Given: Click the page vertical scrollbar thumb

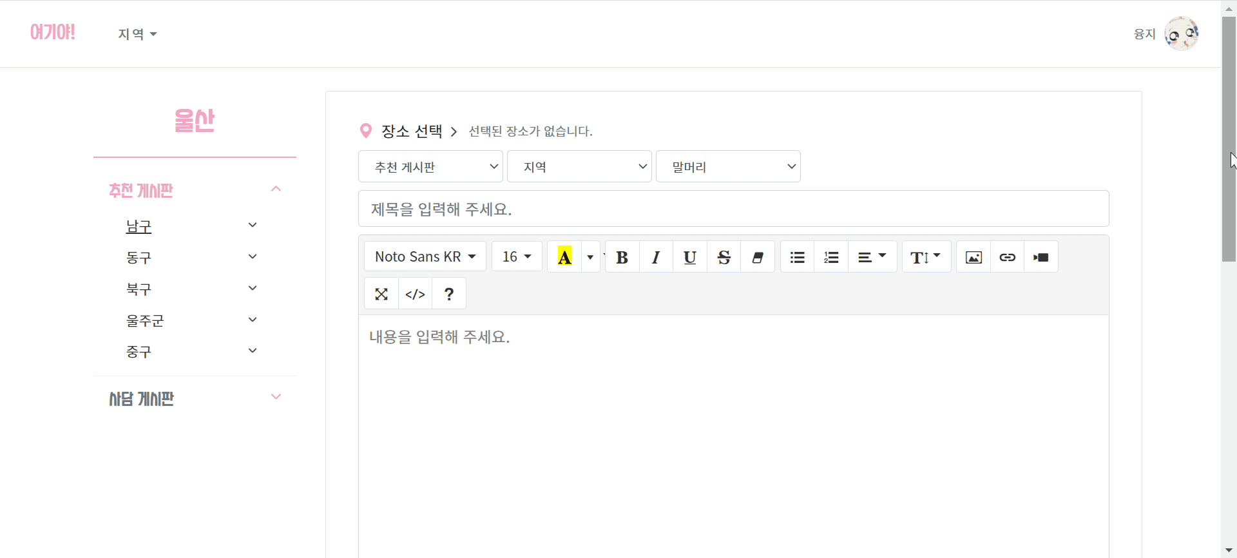Looking at the screenshot, I should [x=1229, y=139].
